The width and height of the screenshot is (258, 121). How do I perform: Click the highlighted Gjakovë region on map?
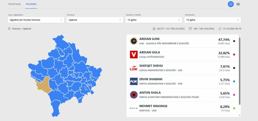click(43, 84)
